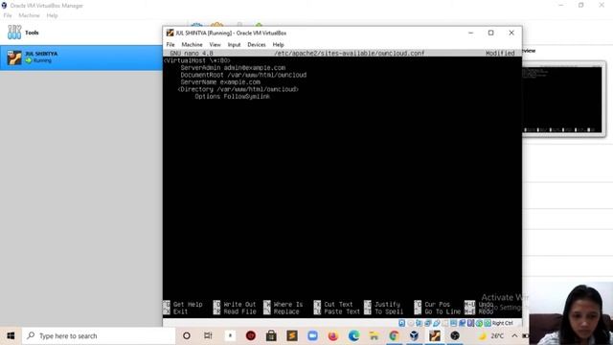Image resolution: width=613 pixels, height=345 pixels.
Task: Open the Windows Start menu
Action: (11, 335)
